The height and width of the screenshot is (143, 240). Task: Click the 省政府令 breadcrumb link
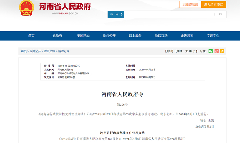coord(64,51)
